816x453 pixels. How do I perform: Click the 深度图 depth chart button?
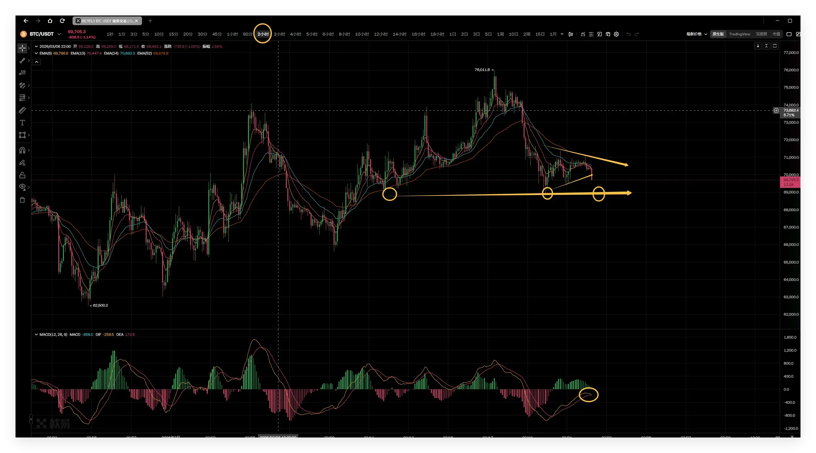point(761,34)
